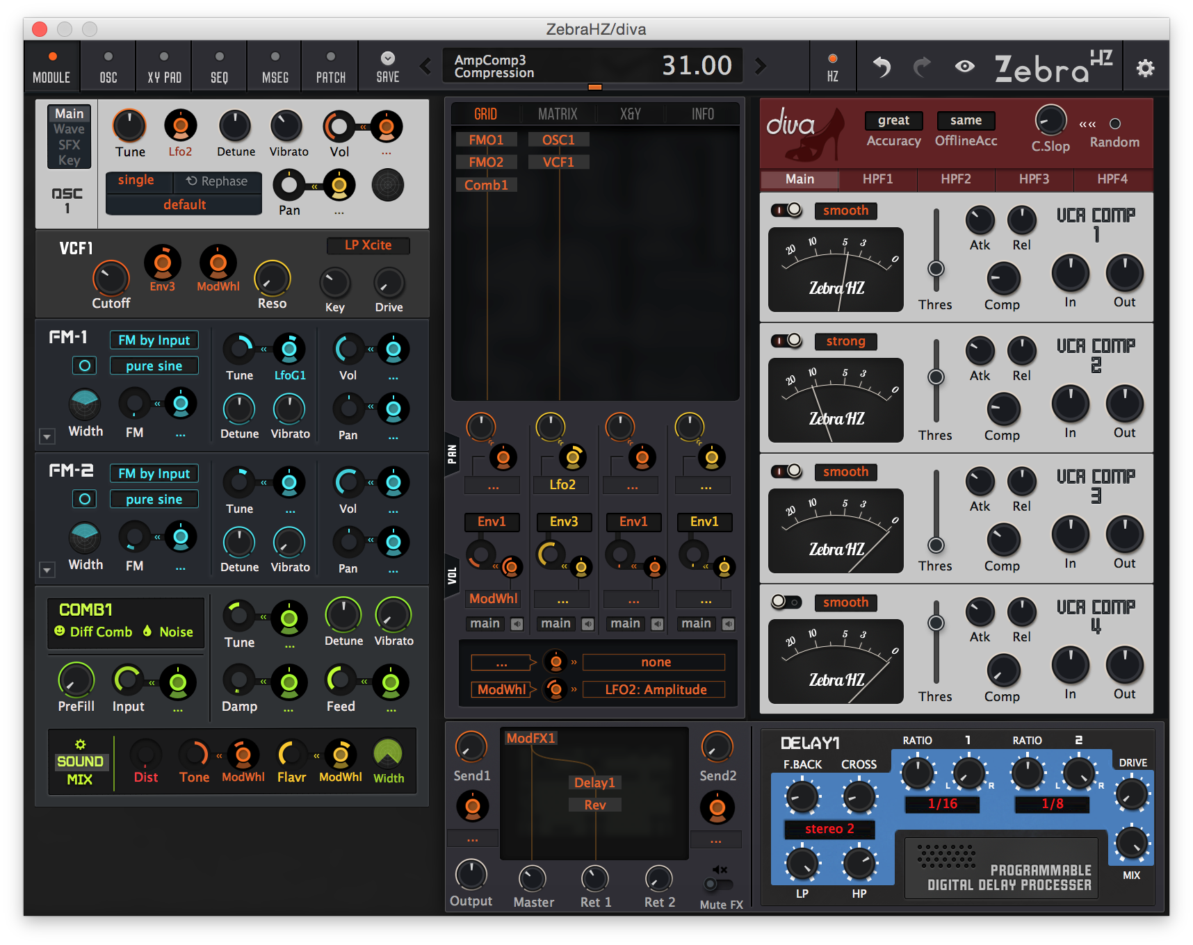Screen dimensions: 1193x945
Task: Toggle VCA Comp 2 power switch
Action: tap(786, 340)
